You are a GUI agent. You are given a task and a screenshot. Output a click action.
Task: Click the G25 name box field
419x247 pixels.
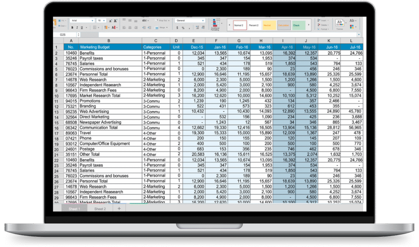point(66,35)
